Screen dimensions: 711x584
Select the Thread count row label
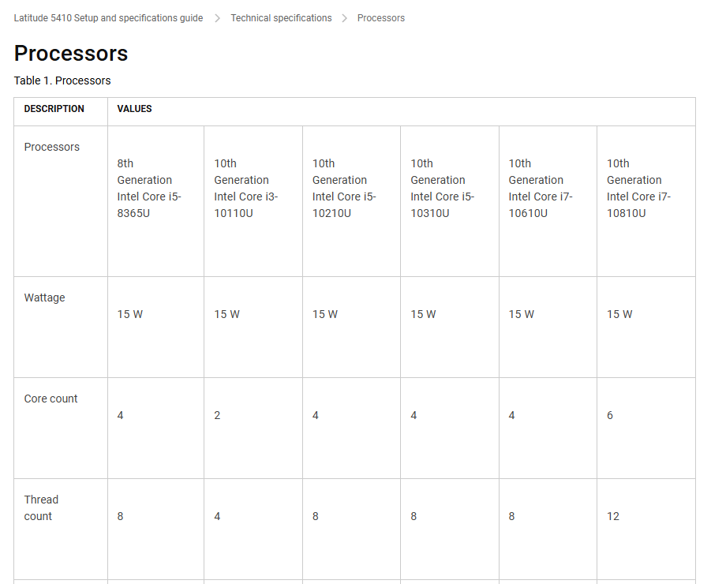click(x=40, y=507)
